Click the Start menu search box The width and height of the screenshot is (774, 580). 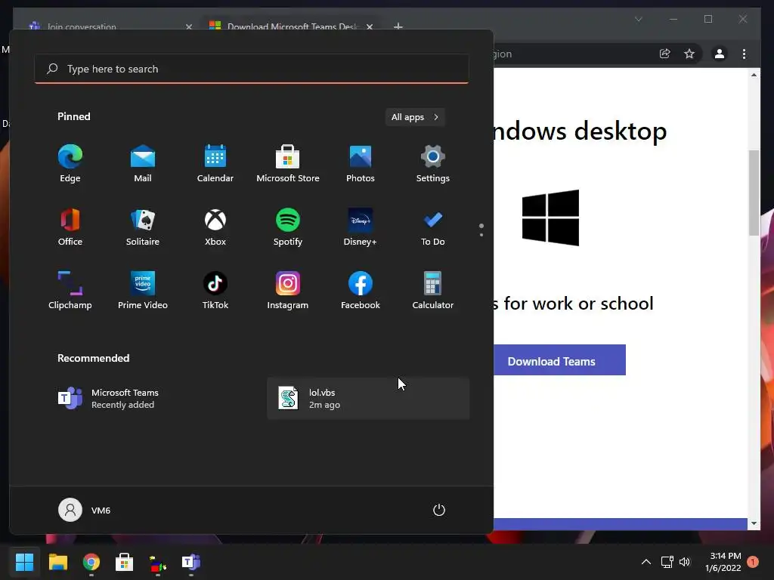(x=251, y=69)
